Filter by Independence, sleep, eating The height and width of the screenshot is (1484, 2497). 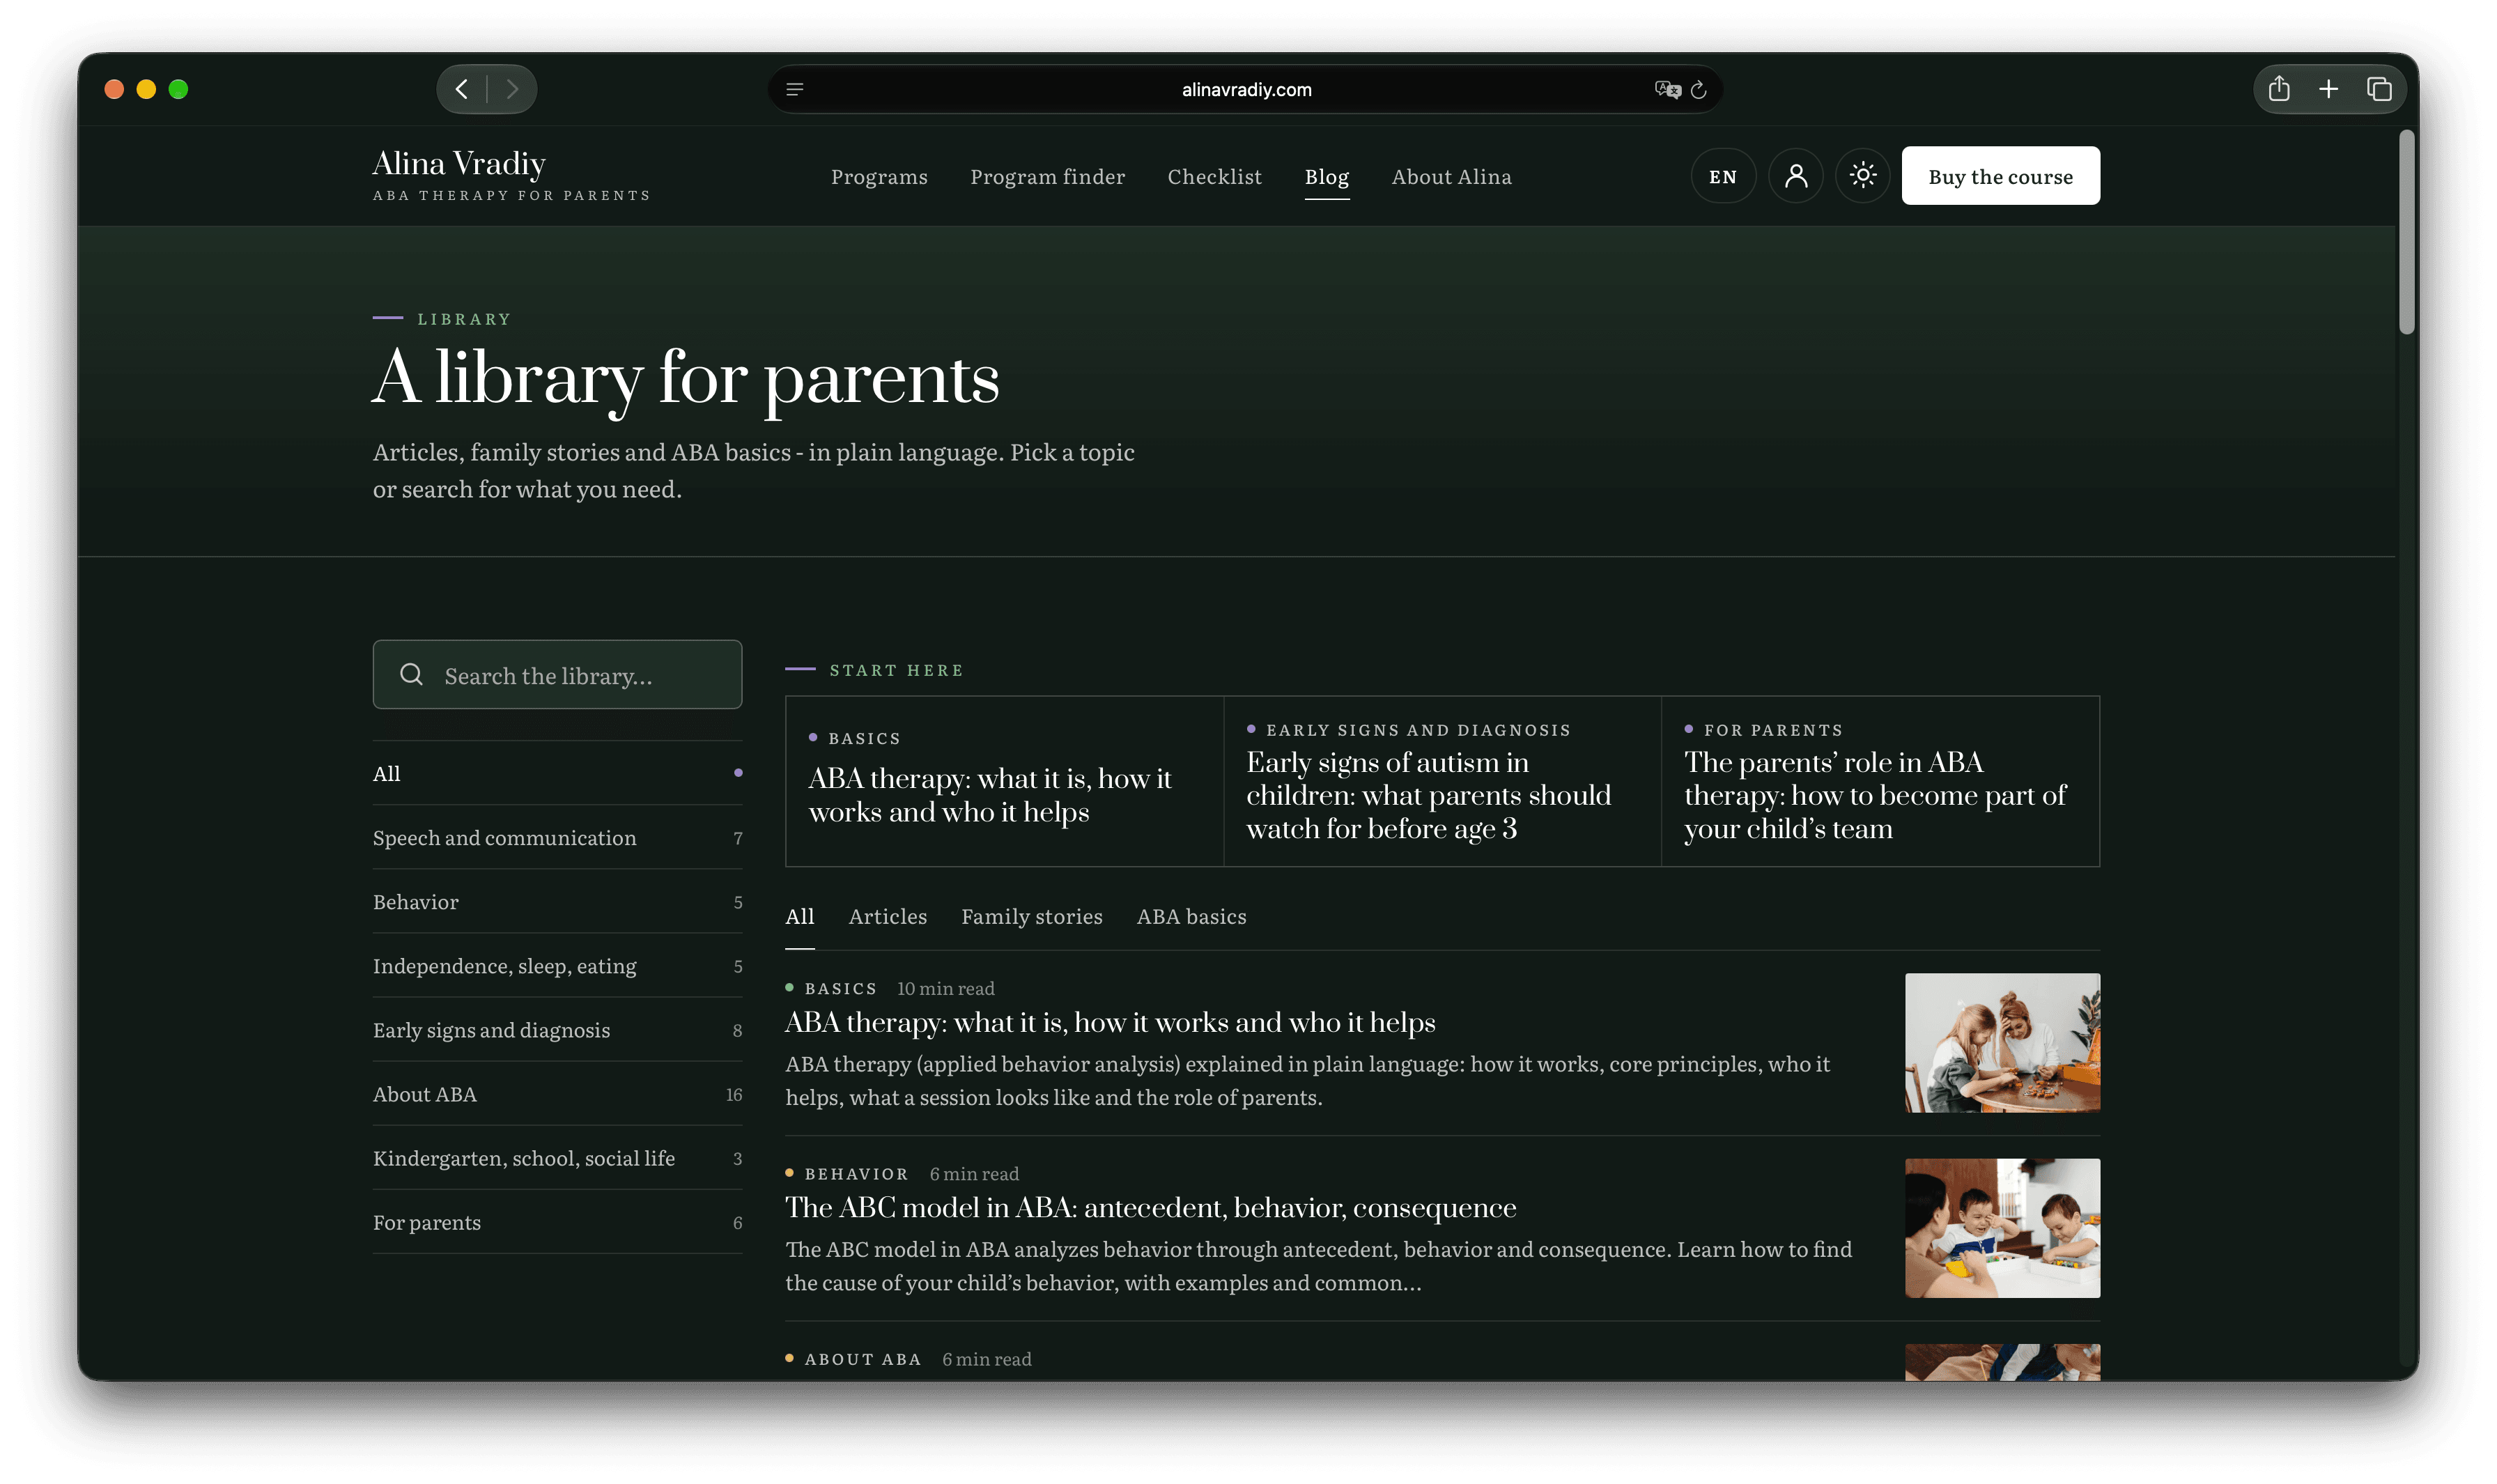[x=557, y=965]
